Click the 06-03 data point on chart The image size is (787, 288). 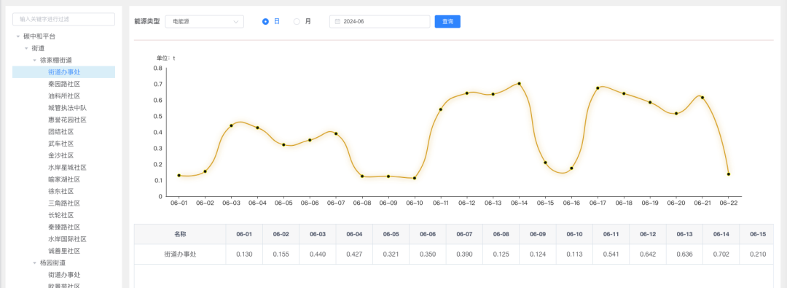[232, 125]
